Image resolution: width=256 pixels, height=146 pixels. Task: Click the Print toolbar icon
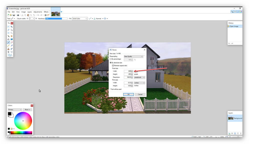click(x=18, y=15)
